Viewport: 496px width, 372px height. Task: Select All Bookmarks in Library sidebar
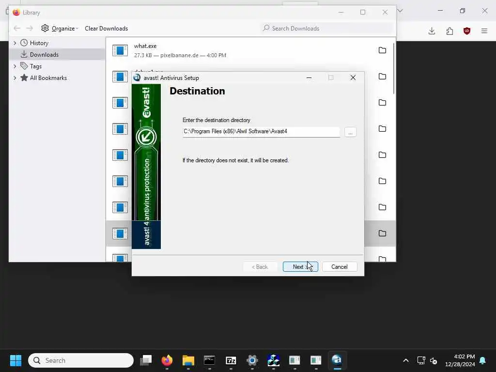coord(48,78)
